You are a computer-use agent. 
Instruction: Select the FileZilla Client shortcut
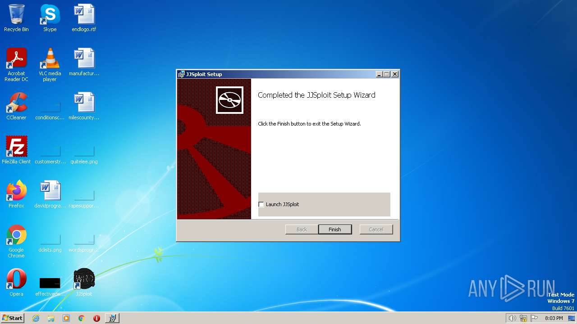(16, 150)
